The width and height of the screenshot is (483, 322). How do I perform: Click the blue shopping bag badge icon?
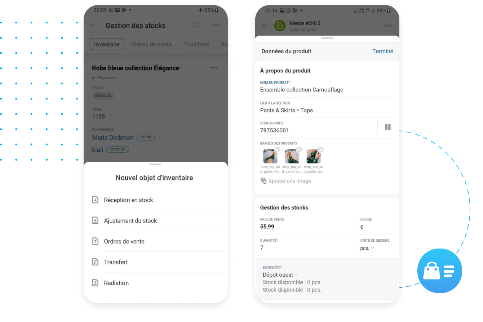click(x=439, y=271)
